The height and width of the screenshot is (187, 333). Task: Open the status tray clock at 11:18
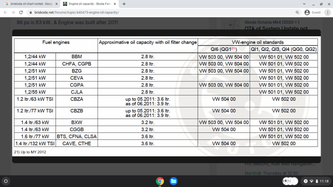pyautogui.click(x=324, y=181)
